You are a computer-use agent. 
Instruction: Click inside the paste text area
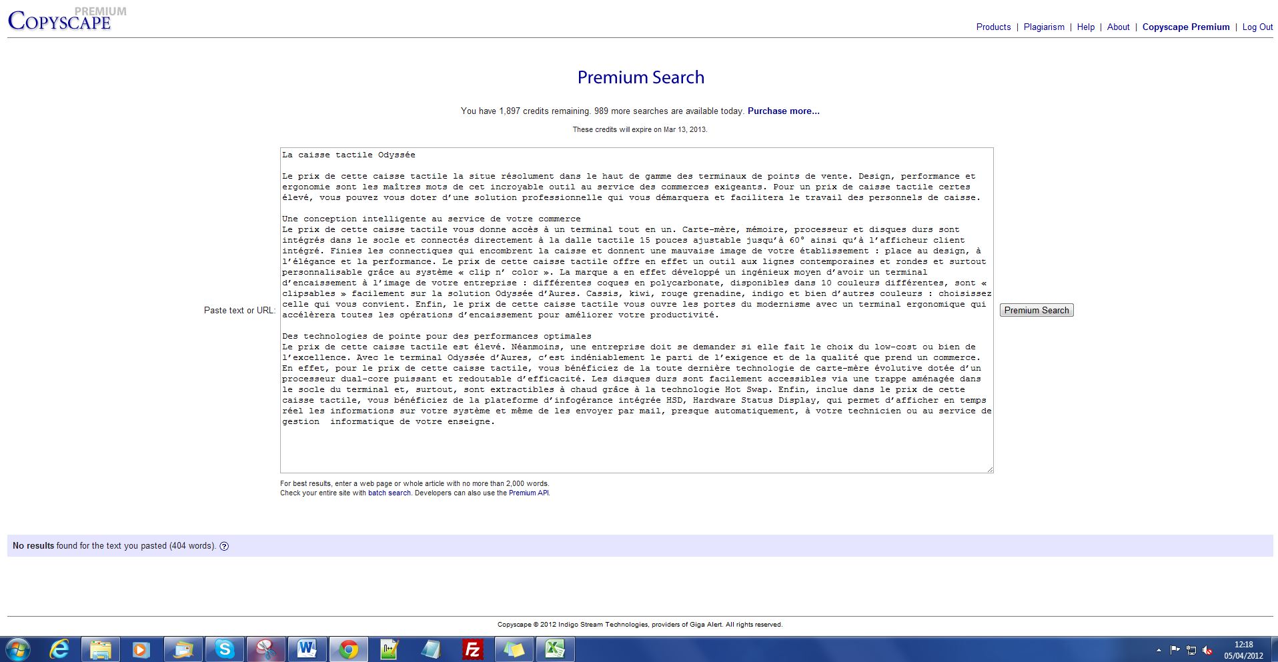tap(636, 447)
